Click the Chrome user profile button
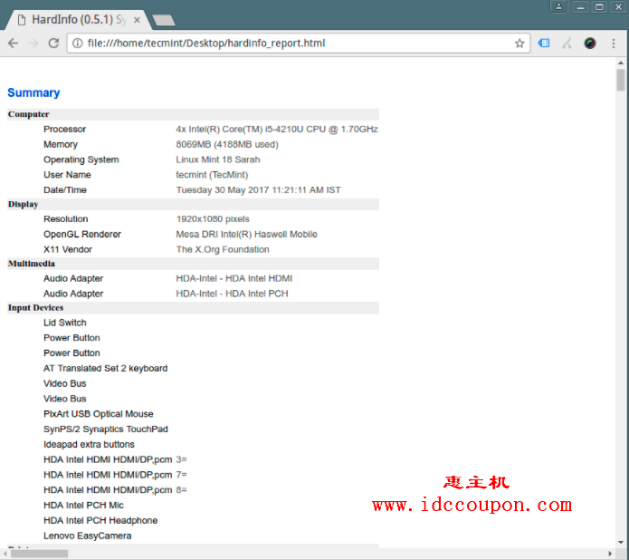 click(559, 7)
